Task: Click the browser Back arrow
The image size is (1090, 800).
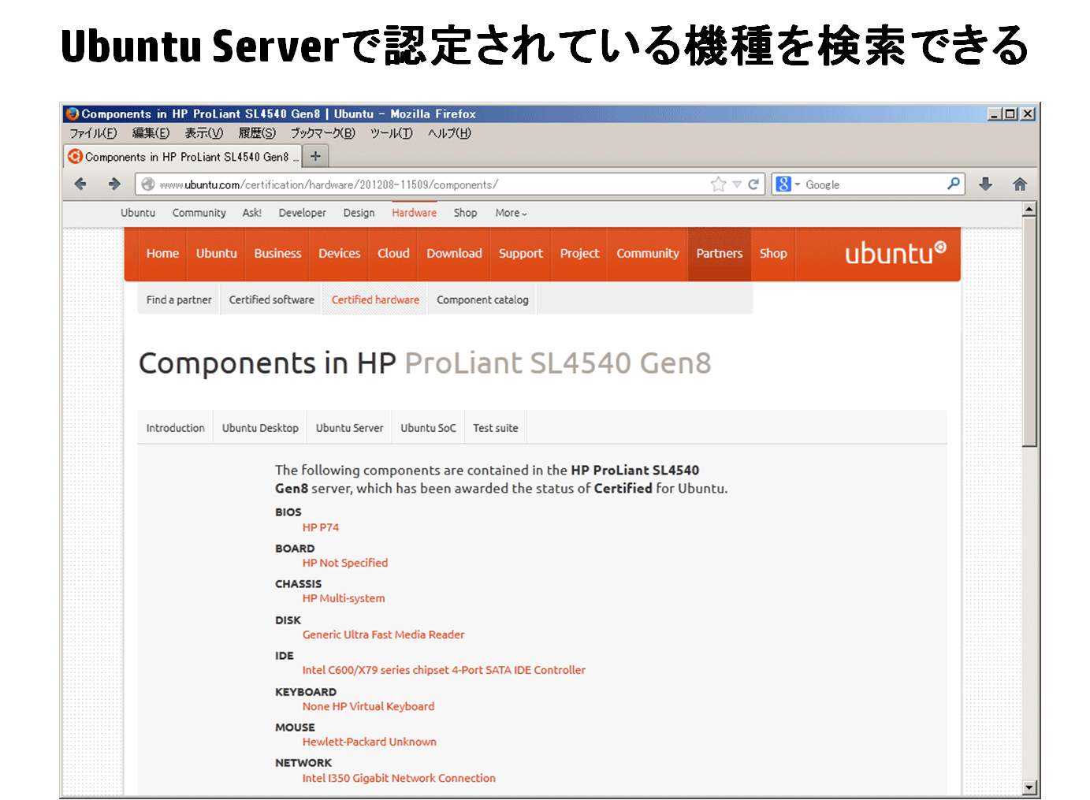Action: pos(80,184)
